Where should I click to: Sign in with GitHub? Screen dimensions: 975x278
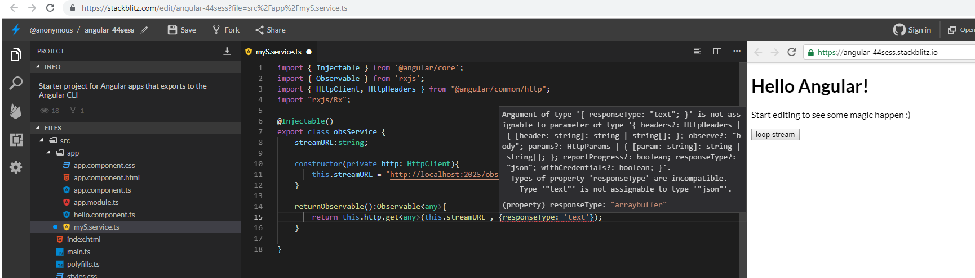pyautogui.click(x=912, y=30)
